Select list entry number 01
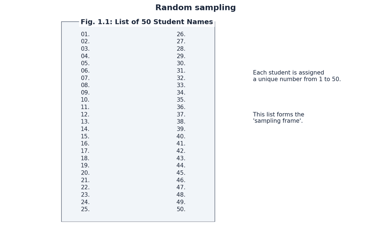 pos(85,34)
